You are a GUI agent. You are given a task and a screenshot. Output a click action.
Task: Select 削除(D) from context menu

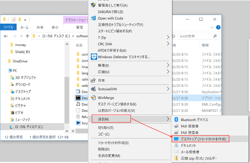click(104, 149)
